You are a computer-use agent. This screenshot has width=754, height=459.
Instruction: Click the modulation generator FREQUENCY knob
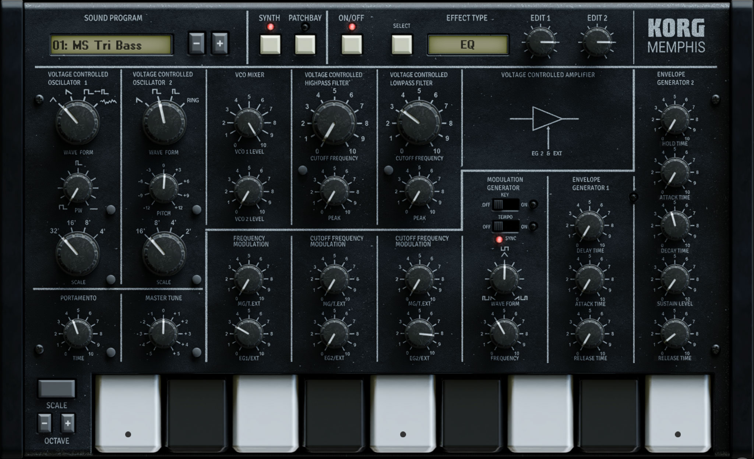point(504,334)
